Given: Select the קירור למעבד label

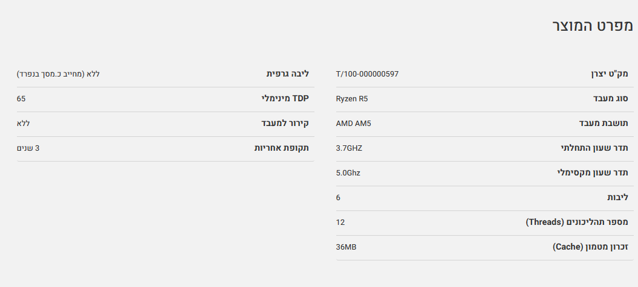Looking at the screenshot, I should pos(285,124).
